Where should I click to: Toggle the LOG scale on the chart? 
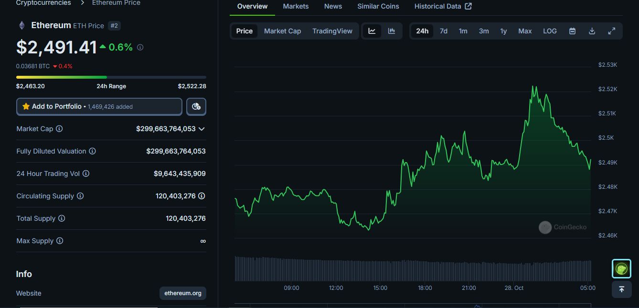550,31
